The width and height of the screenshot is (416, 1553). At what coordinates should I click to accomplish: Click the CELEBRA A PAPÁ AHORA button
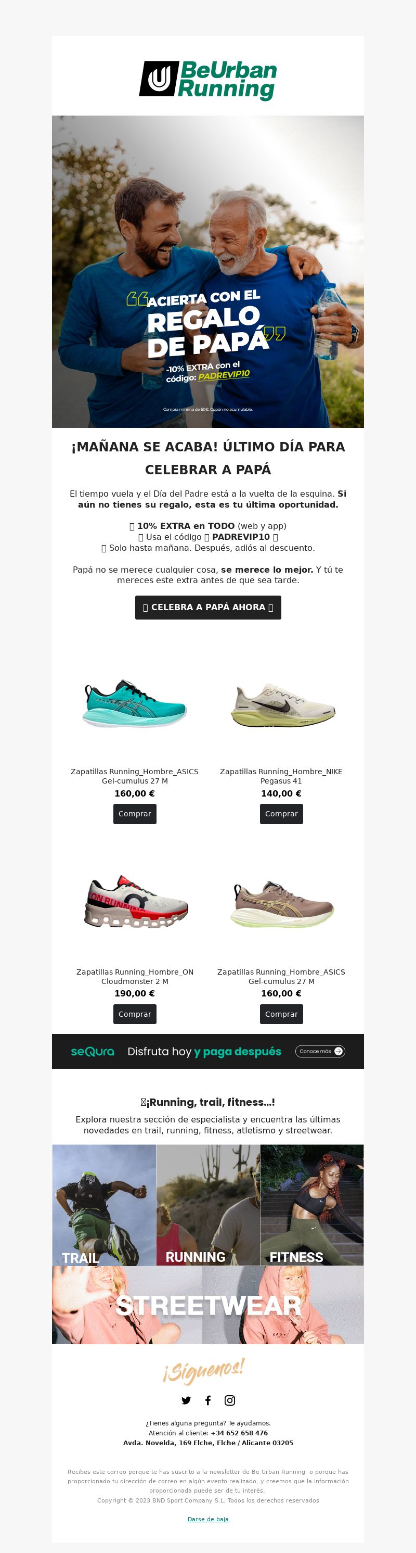(x=207, y=607)
